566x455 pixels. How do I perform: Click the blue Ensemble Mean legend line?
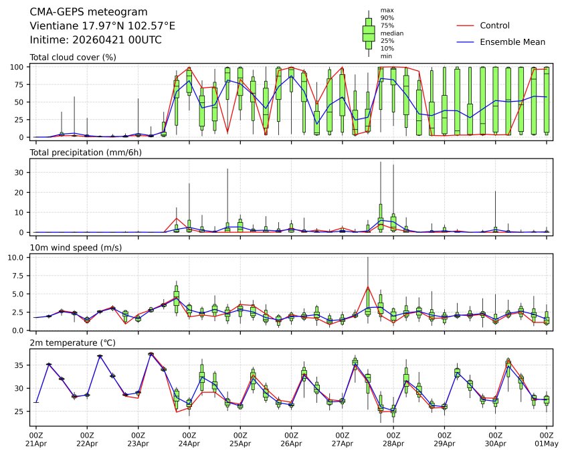(x=465, y=41)
